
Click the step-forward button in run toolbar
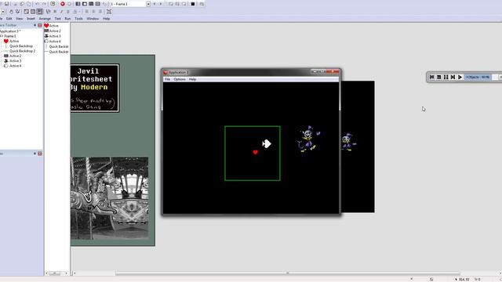pyautogui.click(x=453, y=77)
